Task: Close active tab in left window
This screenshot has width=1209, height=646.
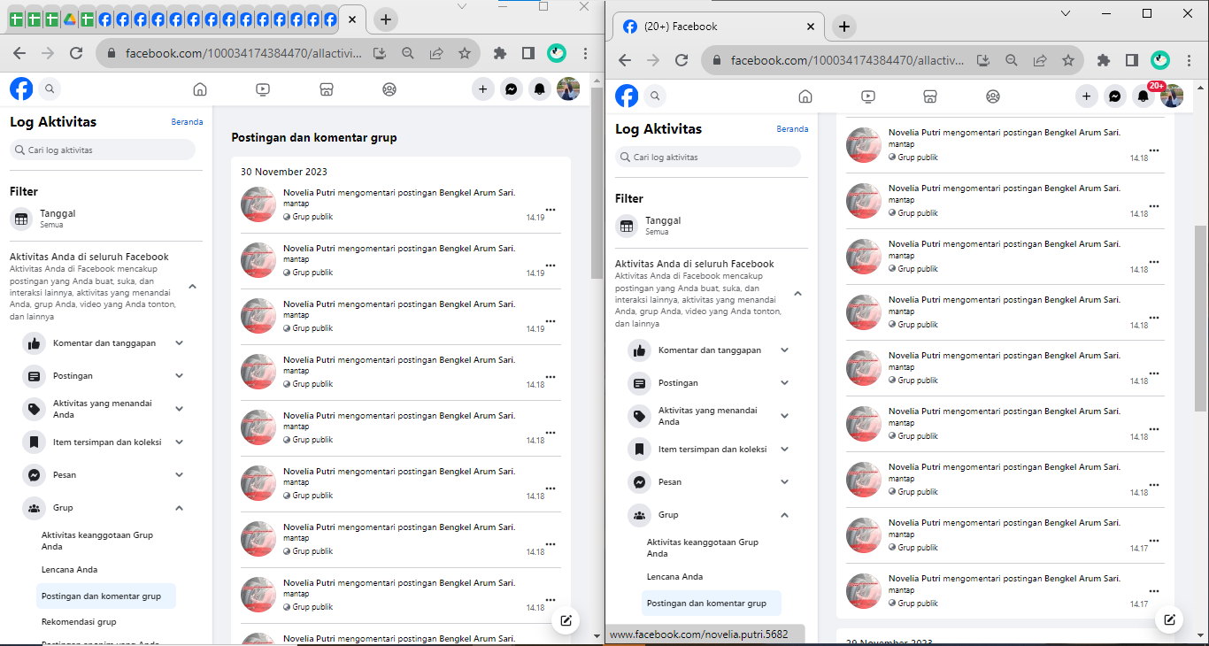Action: pos(352,19)
